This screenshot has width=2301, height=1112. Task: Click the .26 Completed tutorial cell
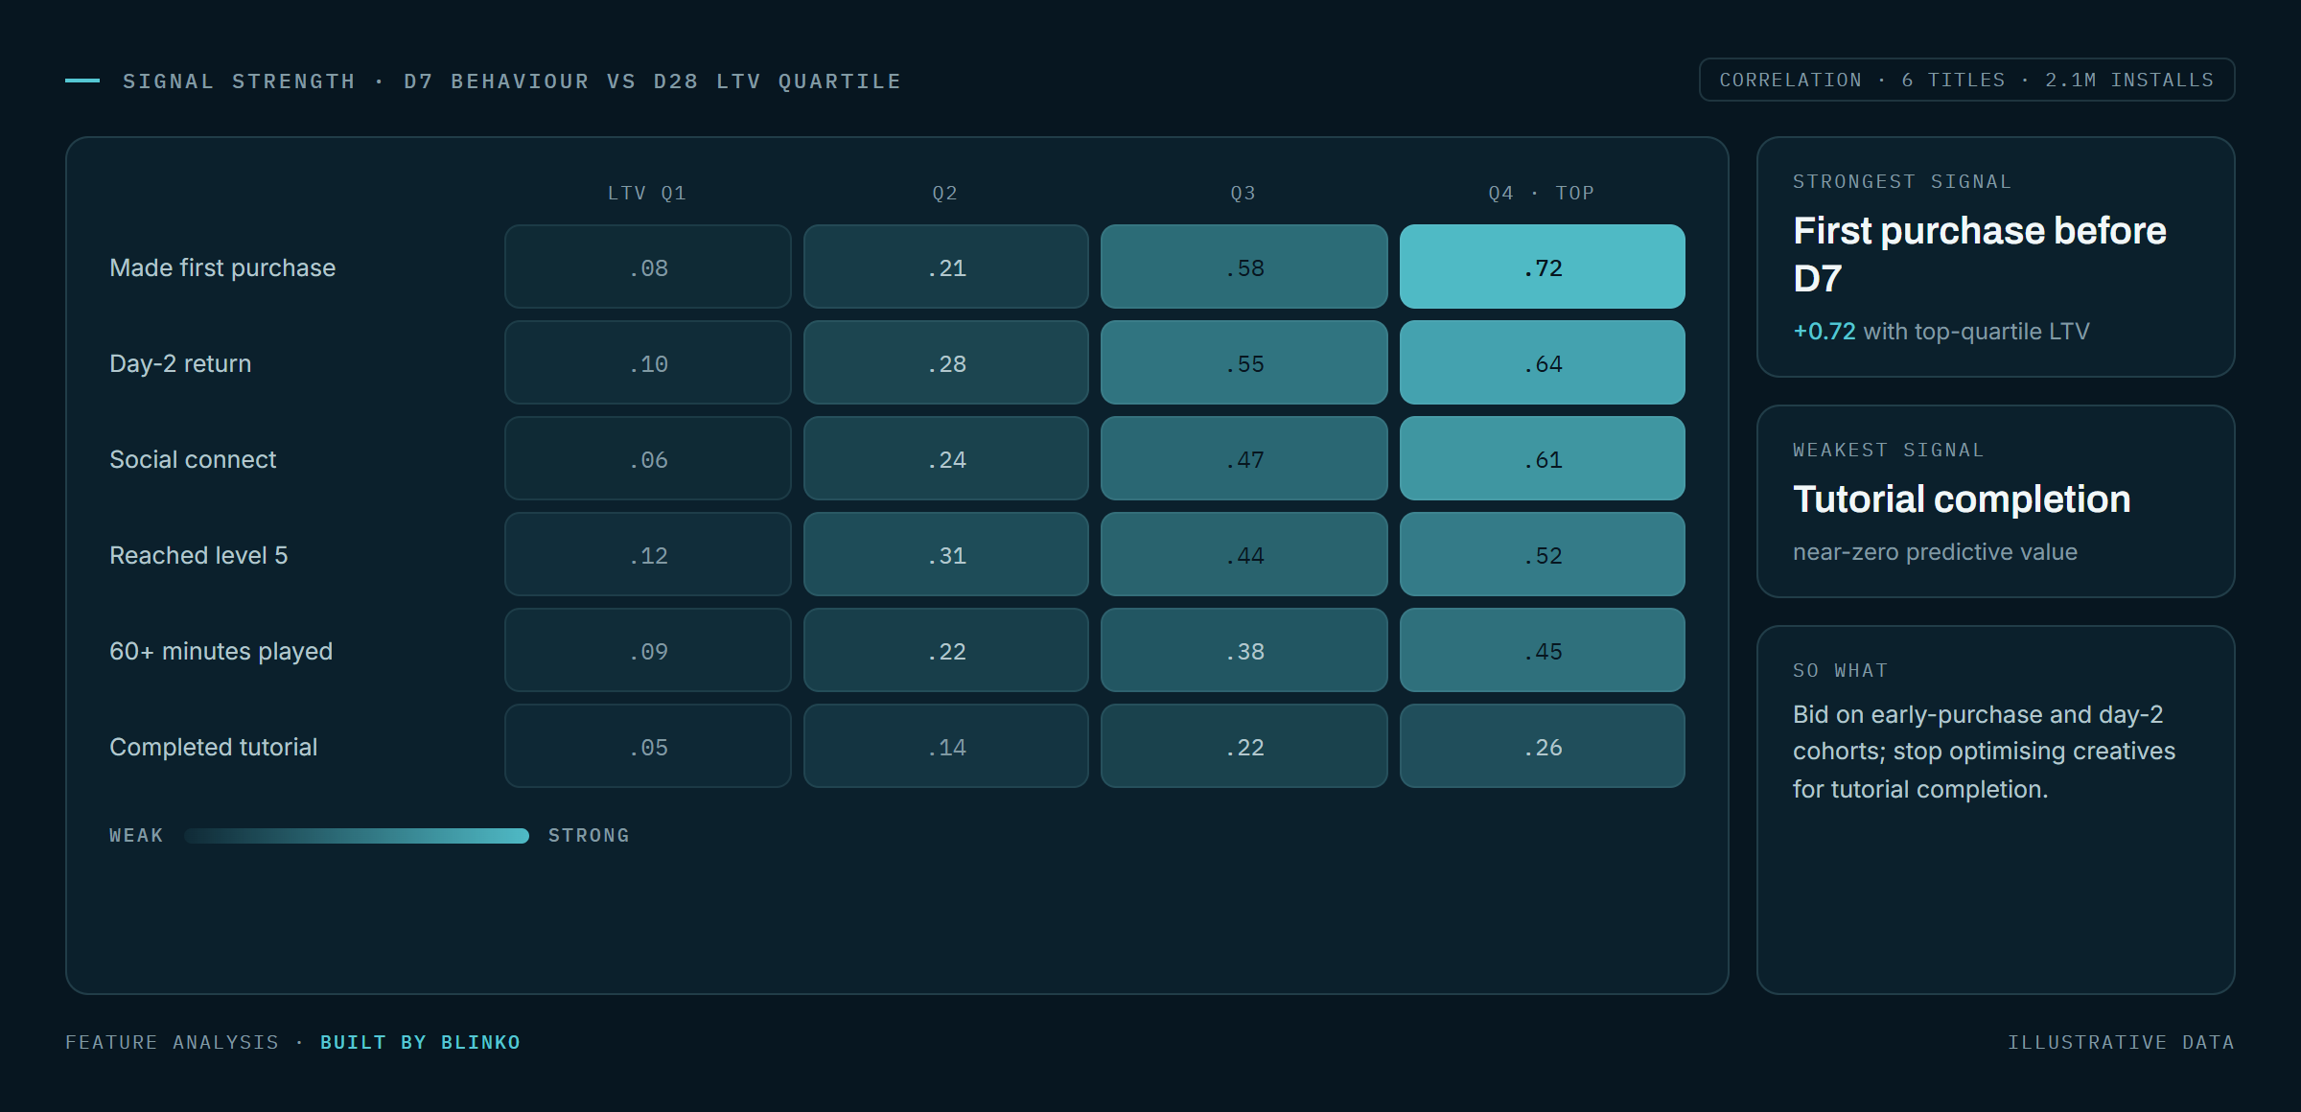pyautogui.click(x=1542, y=746)
